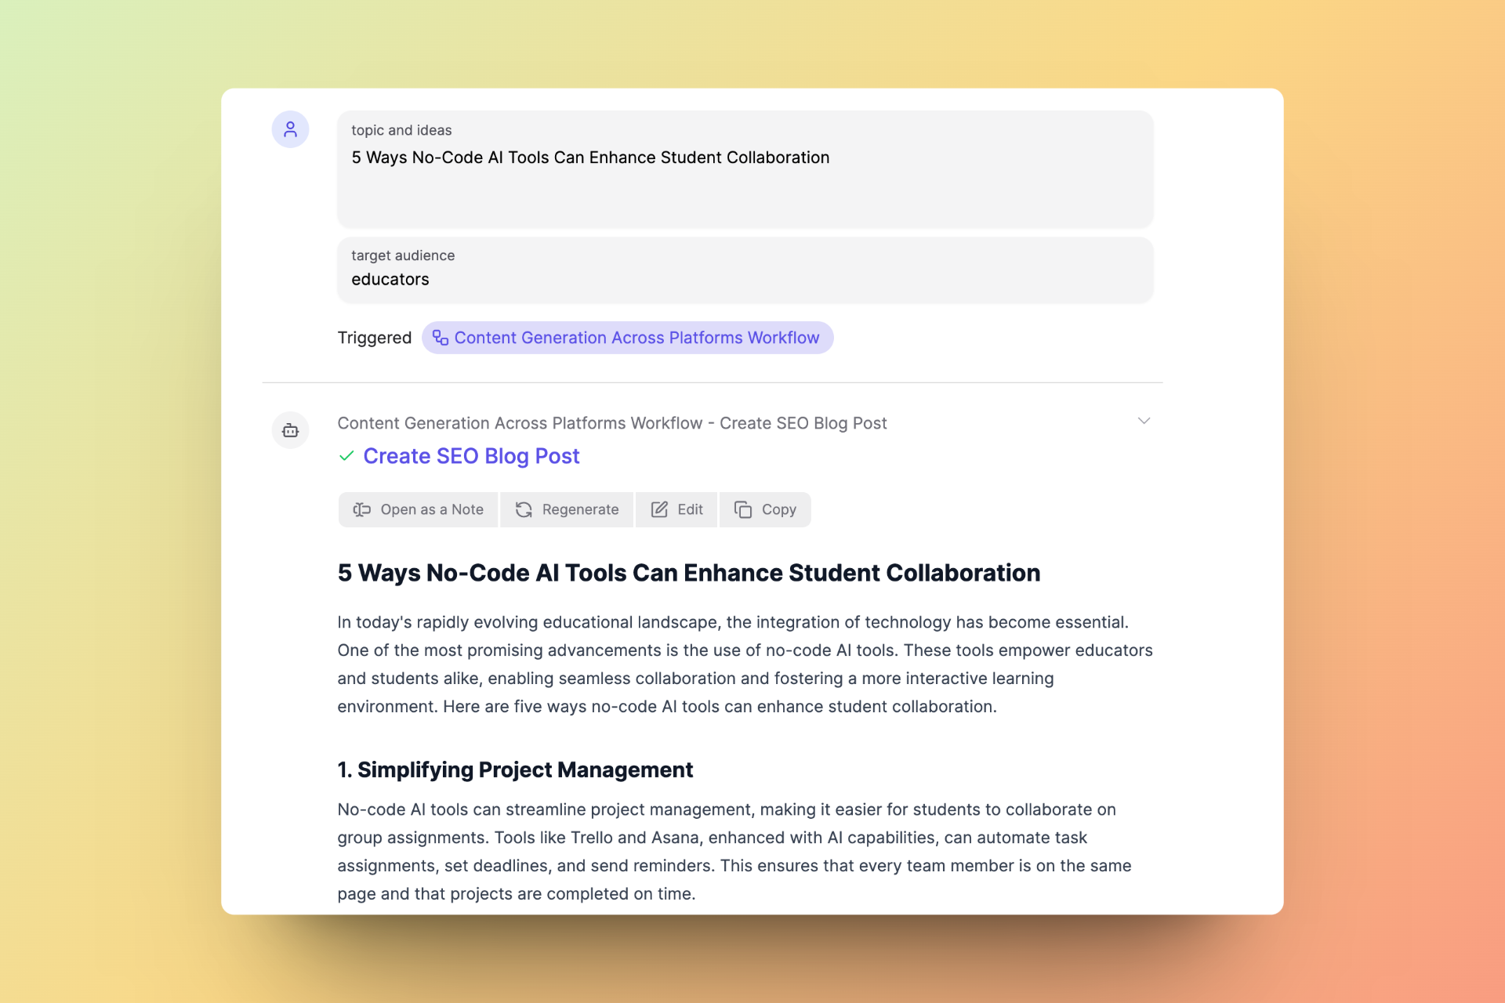The image size is (1505, 1003).
Task: Regenerate the SEO blog post
Action: (x=566, y=509)
